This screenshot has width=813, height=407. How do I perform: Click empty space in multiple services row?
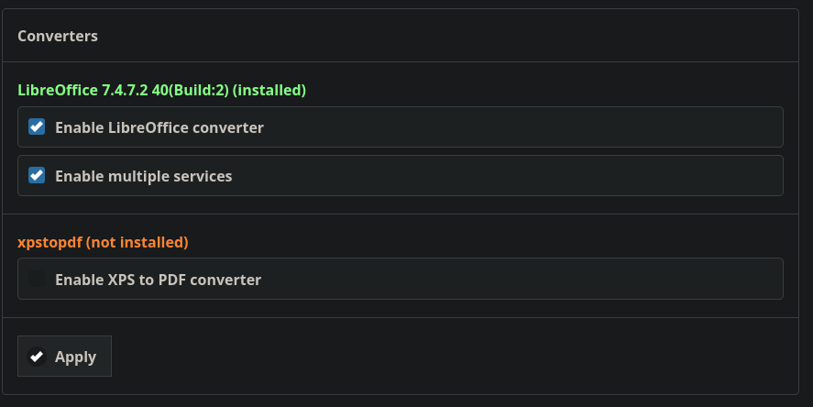click(x=519, y=176)
